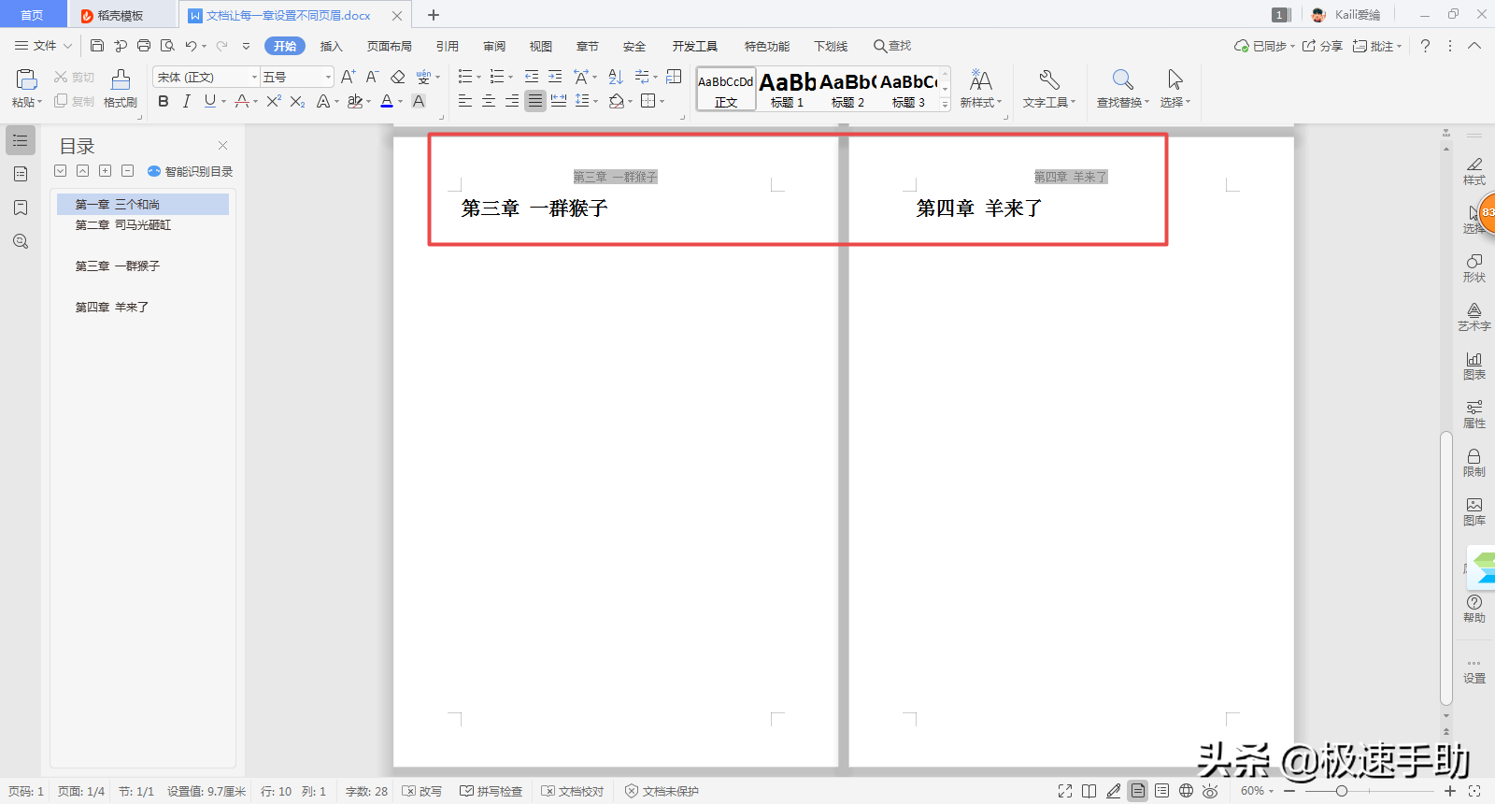Image resolution: width=1495 pixels, height=804 pixels.
Task: Open the font color dropdown arrow
Action: tap(401, 102)
